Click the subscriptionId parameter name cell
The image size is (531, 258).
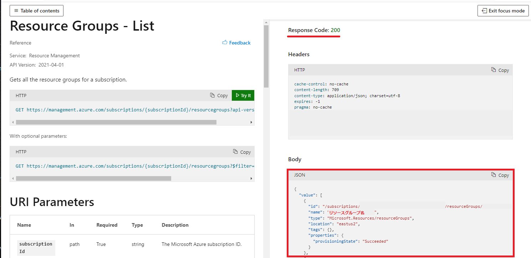(x=36, y=247)
